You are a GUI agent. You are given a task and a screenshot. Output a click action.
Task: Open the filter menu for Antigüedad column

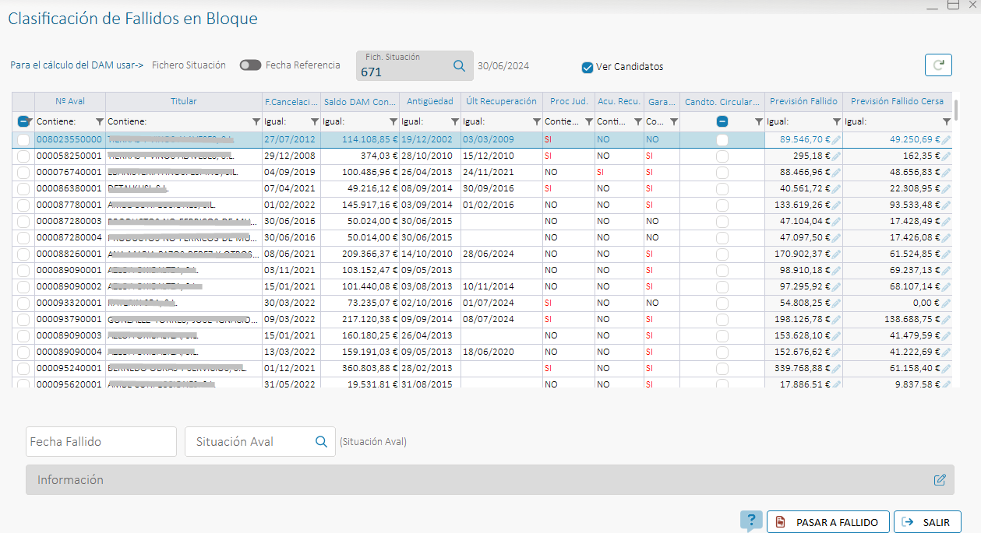[455, 122]
